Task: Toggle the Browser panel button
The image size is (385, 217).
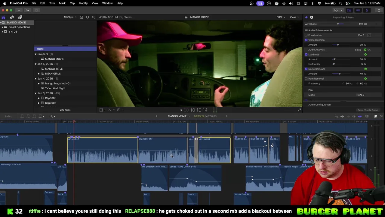Action: click(x=349, y=10)
